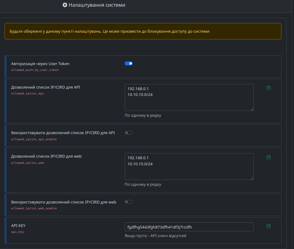The image size is (294, 249).
Task: Enable allowed IP list for API toggle
Action: pyautogui.click(x=129, y=133)
